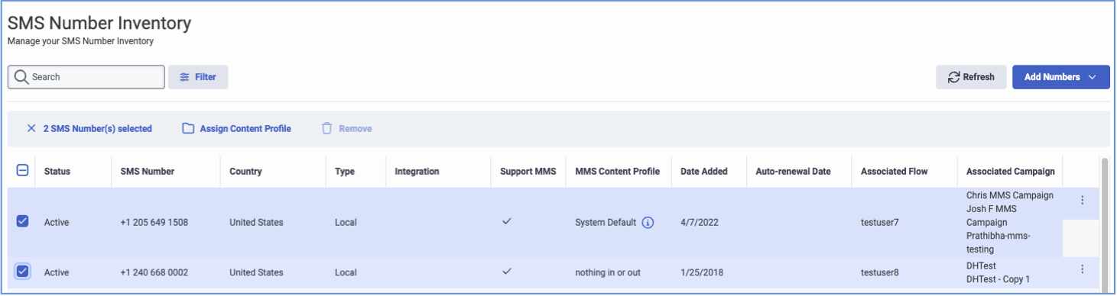Click the Integration column header
Viewport: 1117px width, 296px height.
(x=417, y=172)
